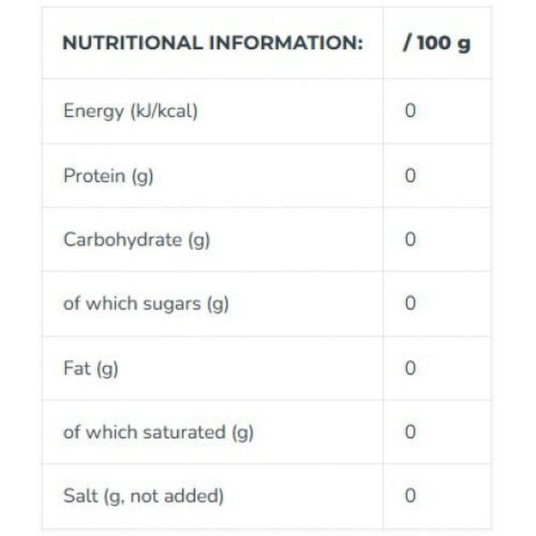Viewport: 536px width, 536px height.
Task: Select the sugars value zero
Action: click(410, 303)
